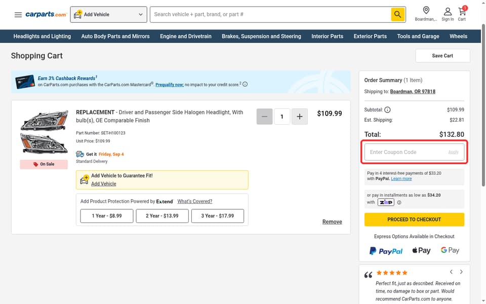Show next review with right chevron
This screenshot has height=304, width=486.
461,272
